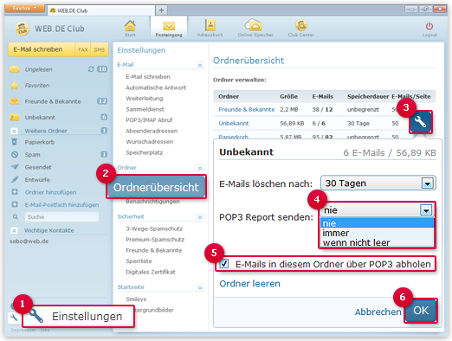Open POP3 Report senden dropdown

pos(378,209)
